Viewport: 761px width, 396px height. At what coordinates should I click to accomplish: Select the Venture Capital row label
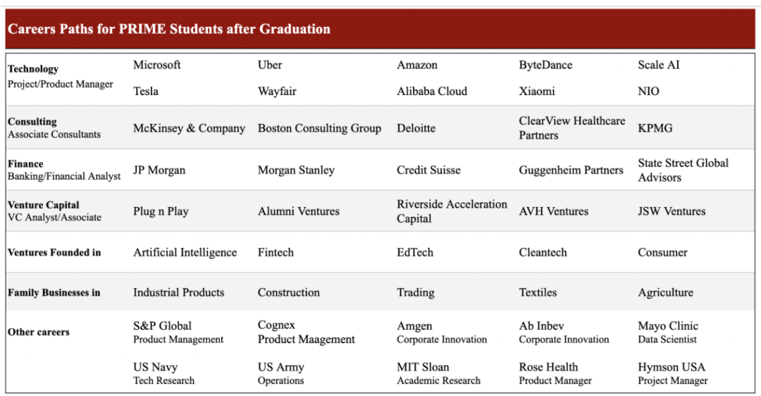(44, 205)
